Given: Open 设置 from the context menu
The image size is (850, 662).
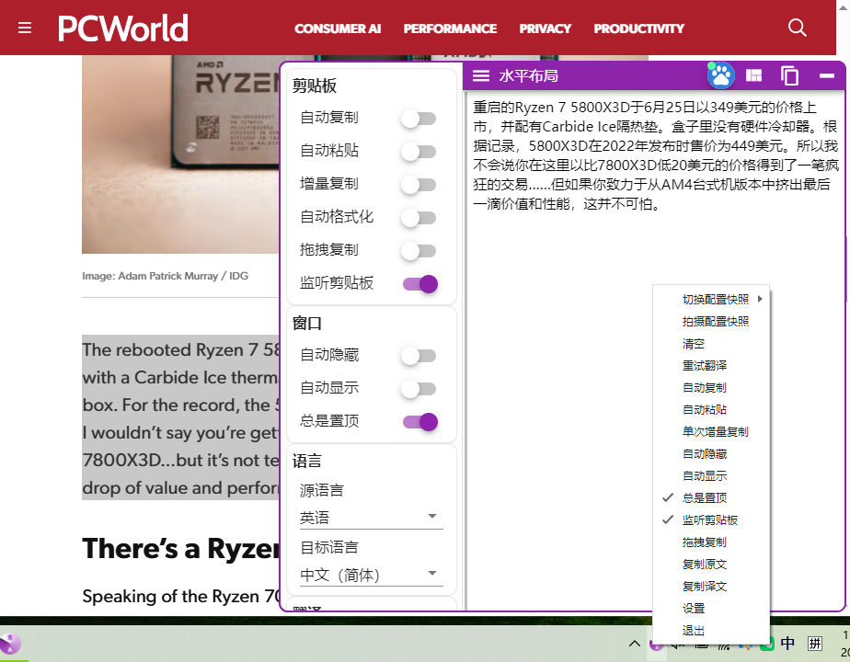Looking at the screenshot, I should [x=711, y=609].
